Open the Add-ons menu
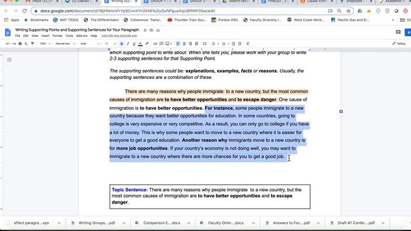Image resolution: width=411 pixels, height=231 pixels. pyautogui.click(x=82, y=36)
